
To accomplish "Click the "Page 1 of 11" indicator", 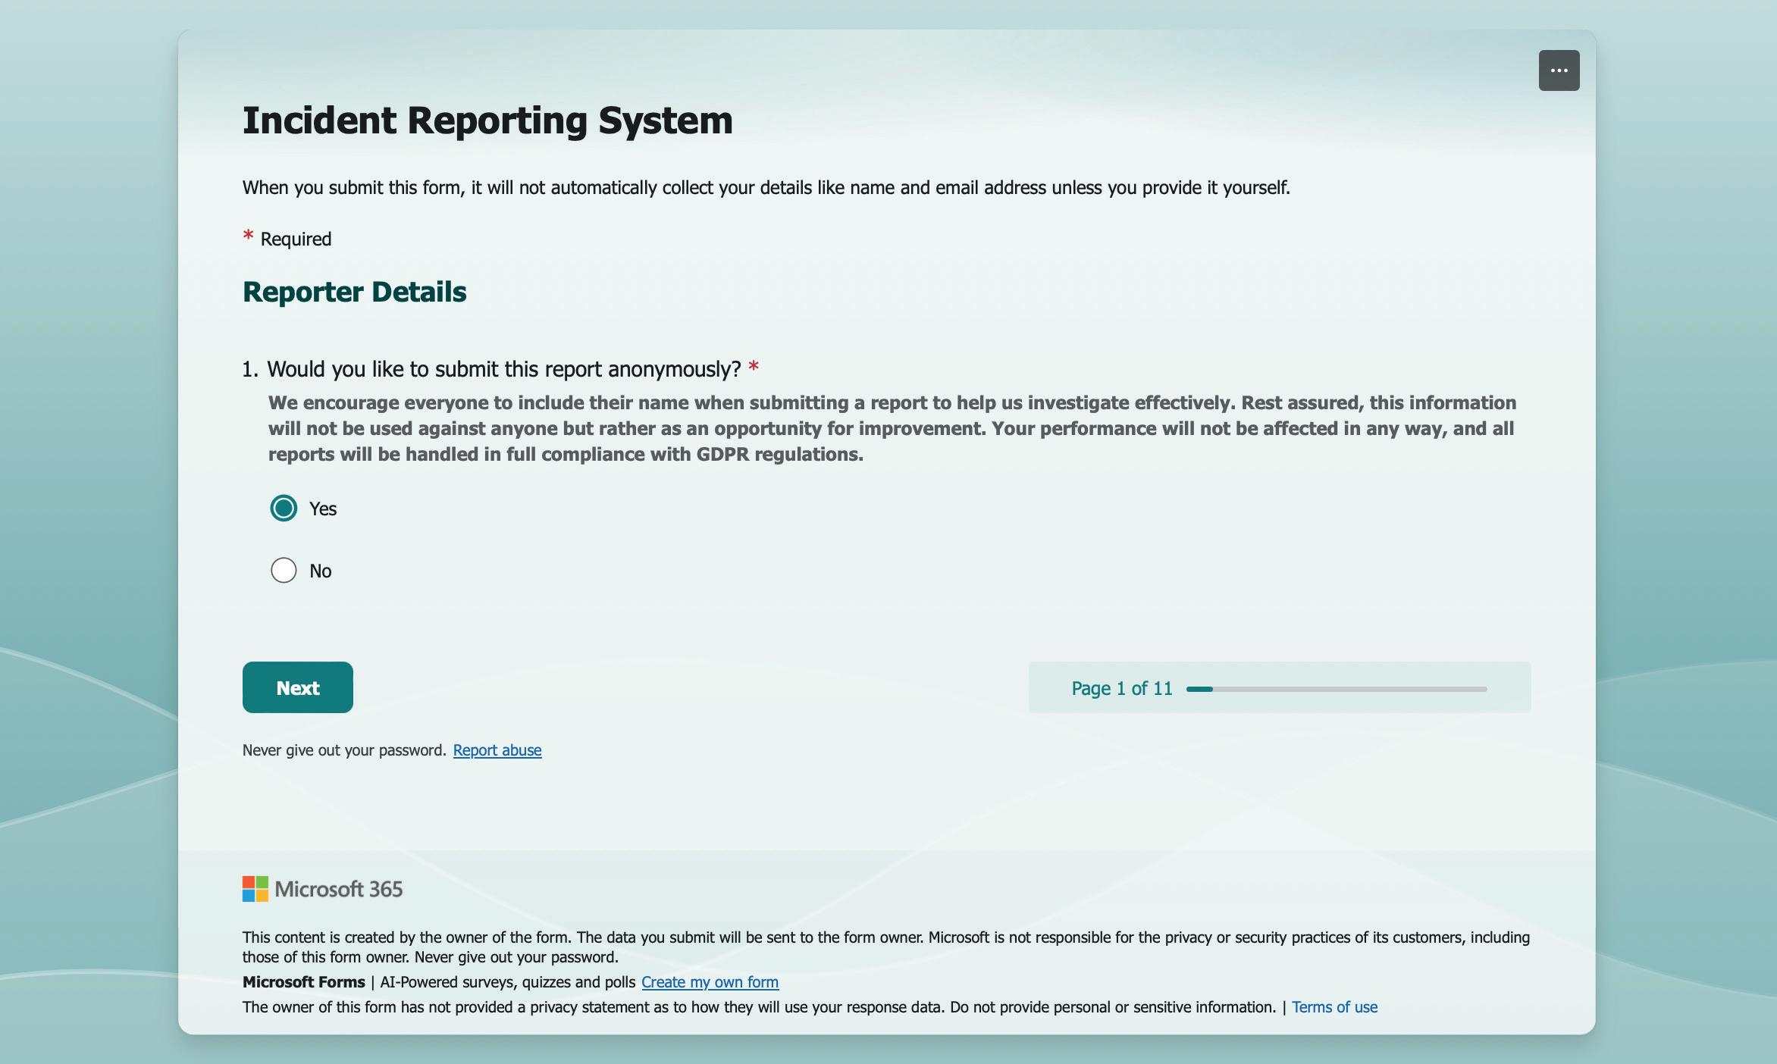I will click(1121, 688).
